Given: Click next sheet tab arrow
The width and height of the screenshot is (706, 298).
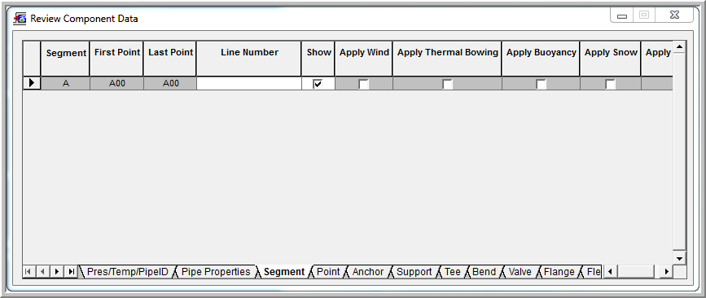Looking at the screenshot, I should (x=57, y=271).
